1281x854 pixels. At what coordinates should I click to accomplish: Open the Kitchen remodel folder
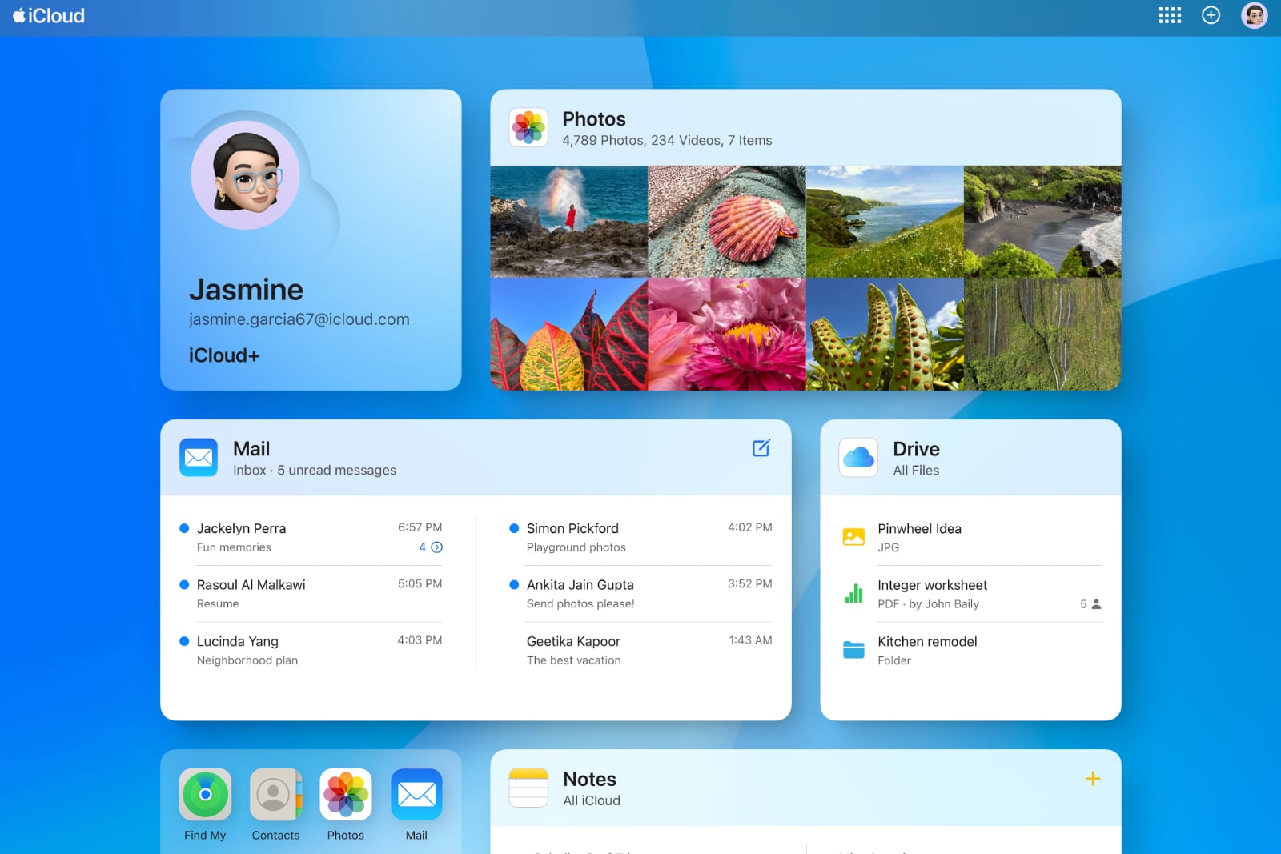(927, 641)
